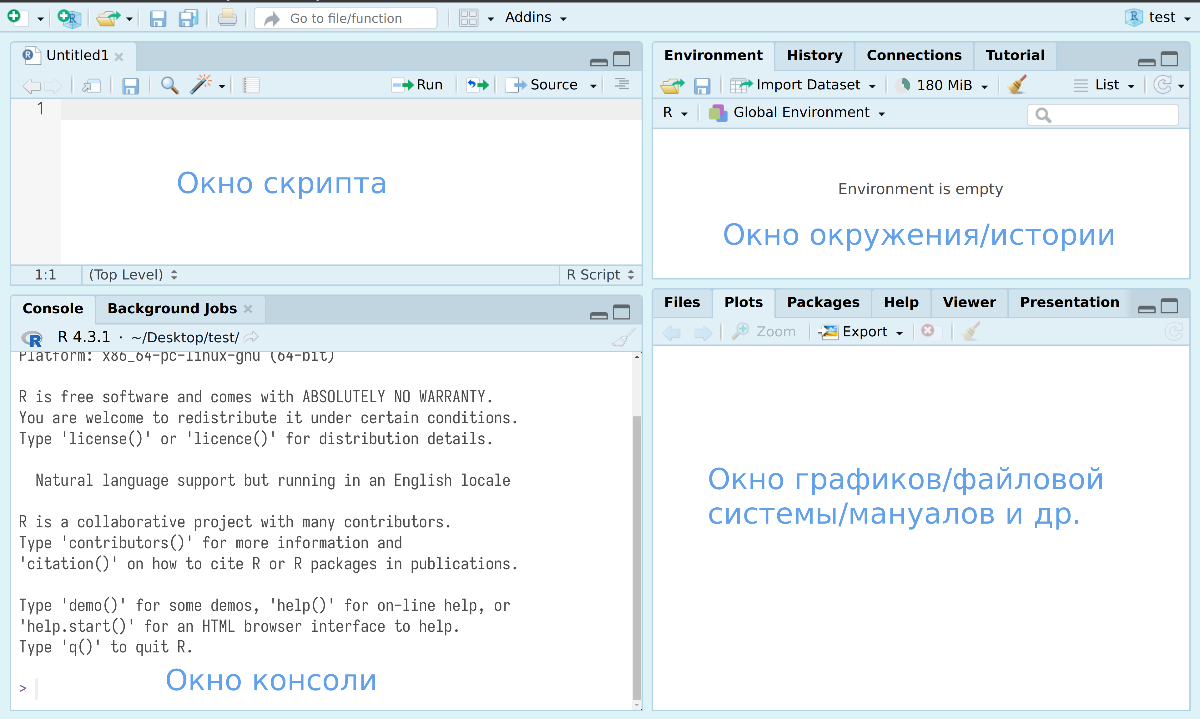Open find/replace magnifier in script editor
Viewport: 1200px width, 719px height.
[169, 85]
